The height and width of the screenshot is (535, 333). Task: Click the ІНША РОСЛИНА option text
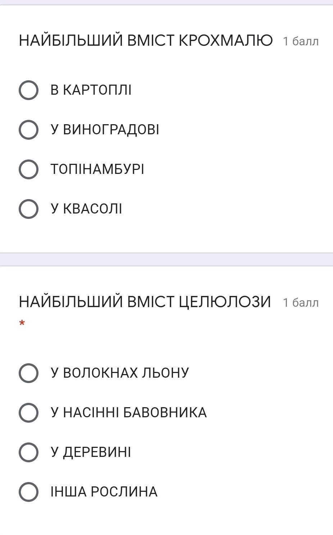coord(104,492)
